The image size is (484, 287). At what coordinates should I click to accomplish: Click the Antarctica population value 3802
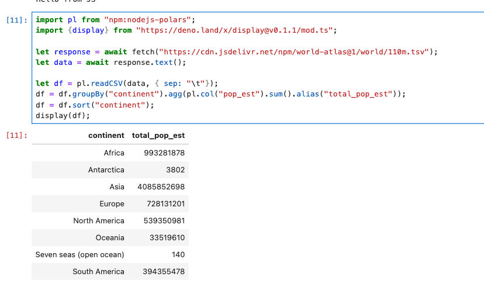175,170
